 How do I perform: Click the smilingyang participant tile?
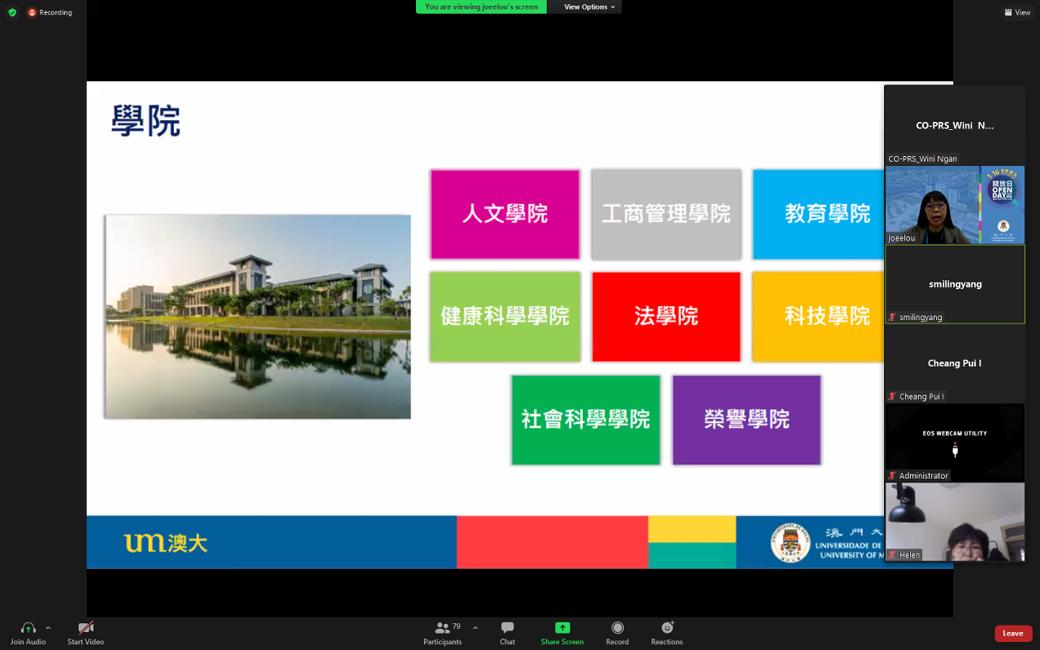955,284
